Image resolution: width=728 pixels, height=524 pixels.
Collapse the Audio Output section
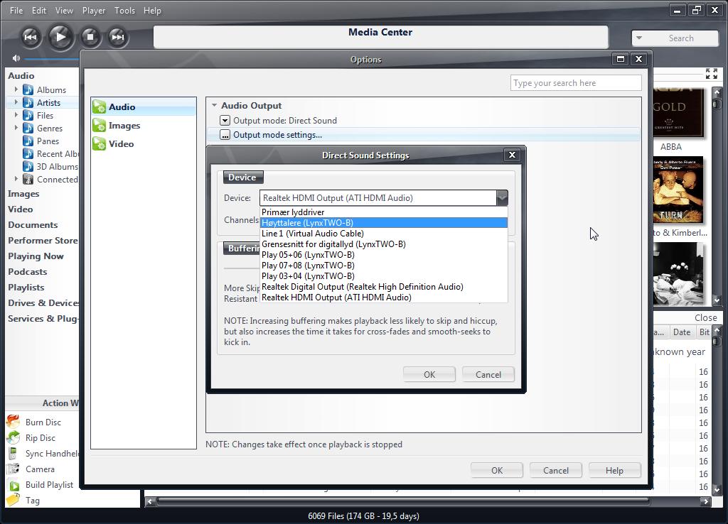click(215, 105)
